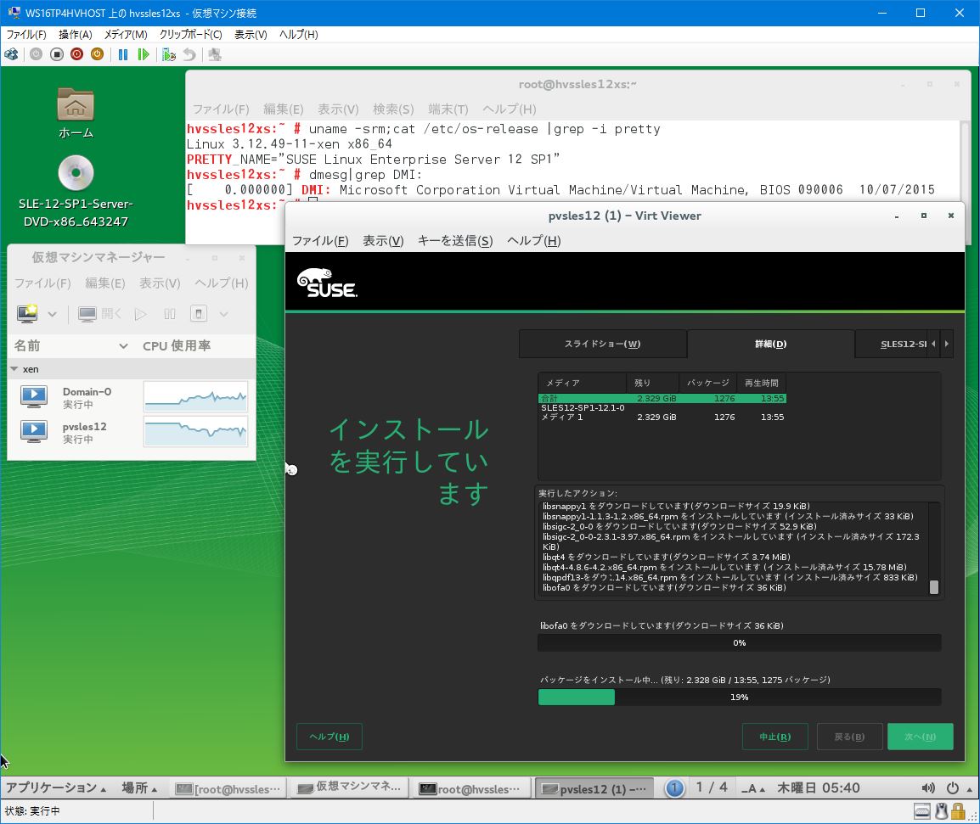The height and width of the screenshot is (824, 980).
Task: Open 場所 menu on GNOME panel
Action: pyautogui.click(x=139, y=788)
